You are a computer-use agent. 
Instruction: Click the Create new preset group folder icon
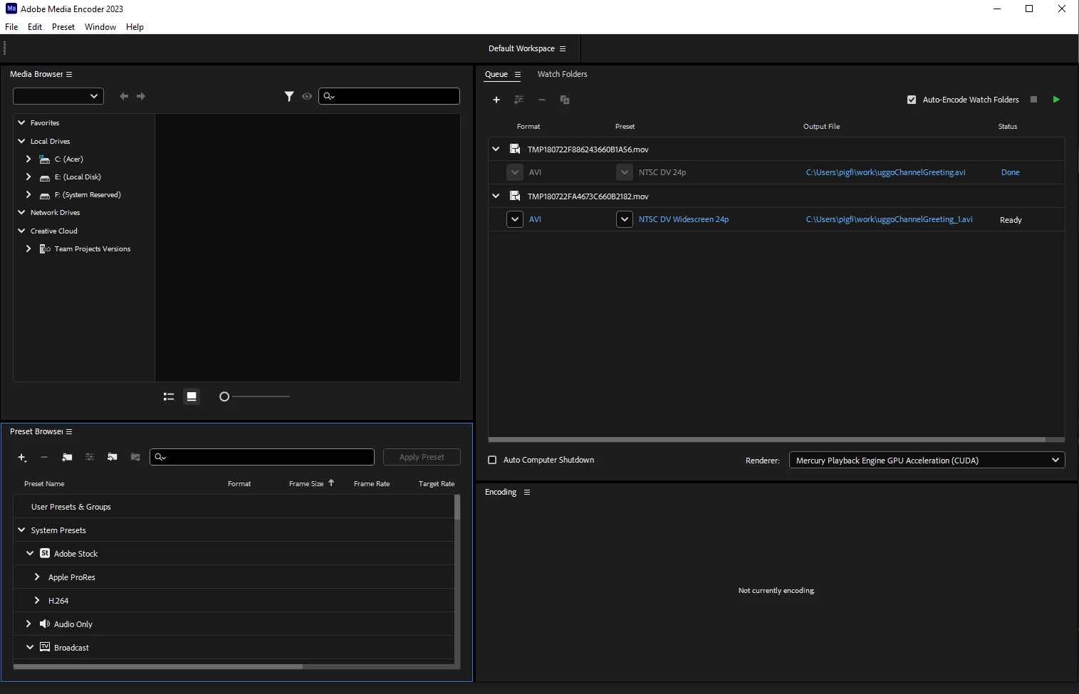click(67, 457)
